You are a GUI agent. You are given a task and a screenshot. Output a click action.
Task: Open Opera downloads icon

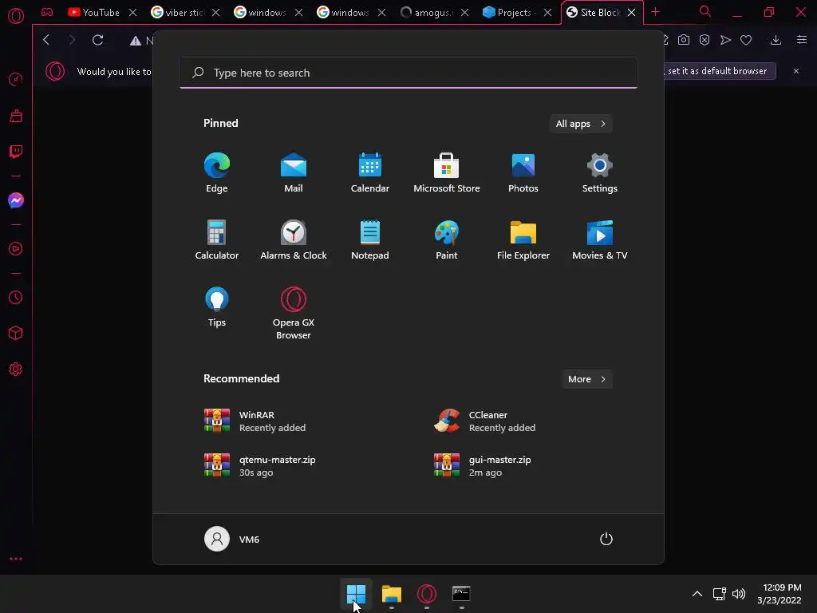coord(776,40)
